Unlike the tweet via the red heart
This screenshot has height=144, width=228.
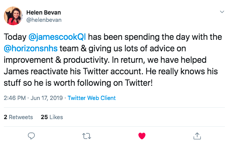(142, 136)
